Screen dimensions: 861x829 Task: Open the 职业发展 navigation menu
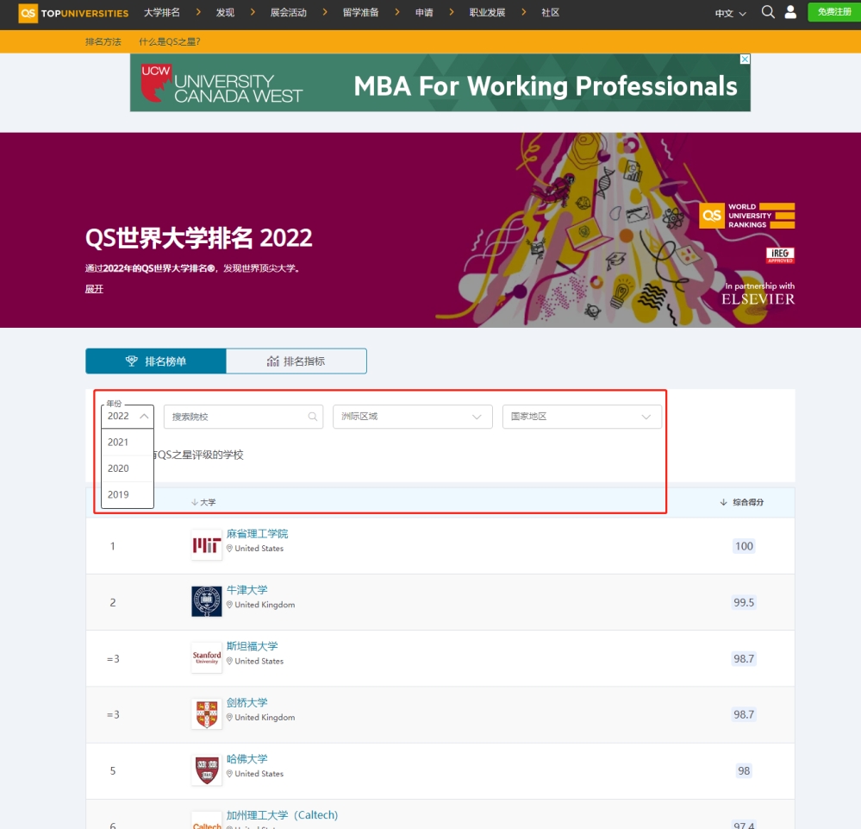[x=487, y=12]
